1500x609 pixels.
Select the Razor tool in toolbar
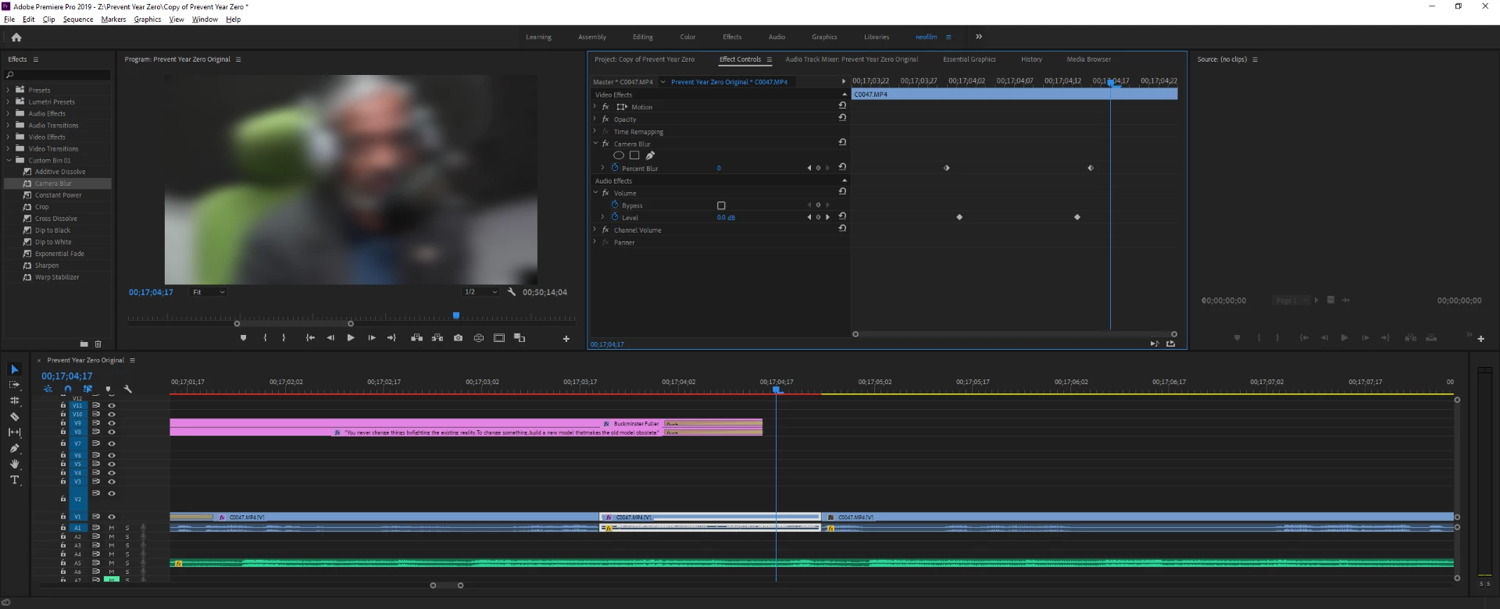point(14,417)
